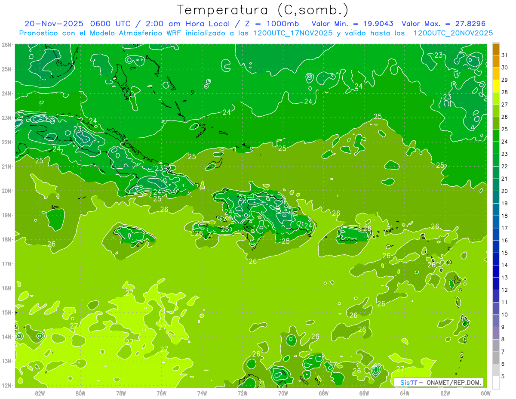This screenshot has width=516, height=399.
Task: Click the Sisπ – ONAMET/REP.DOM. logo box
Action: [439, 382]
